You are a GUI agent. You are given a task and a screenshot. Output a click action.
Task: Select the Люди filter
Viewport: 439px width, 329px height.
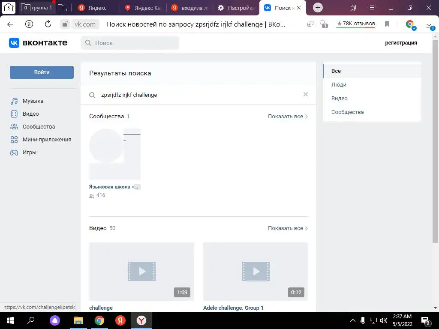[x=372, y=85]
